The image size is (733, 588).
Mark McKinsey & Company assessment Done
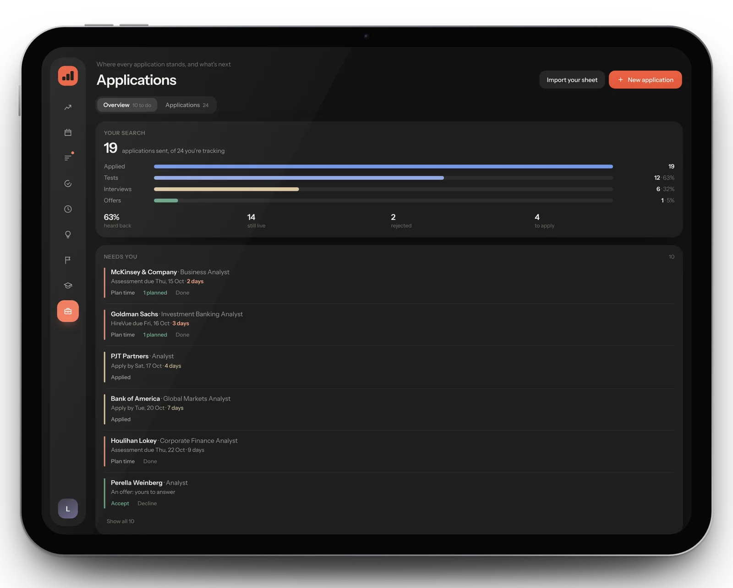pyautogui.click(x=182, y=293)
